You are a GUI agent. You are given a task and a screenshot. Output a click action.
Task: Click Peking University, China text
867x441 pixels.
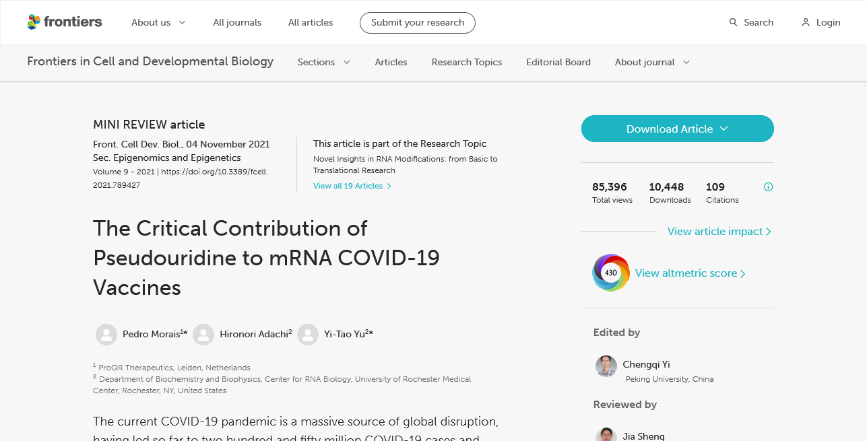pos(670,379)
